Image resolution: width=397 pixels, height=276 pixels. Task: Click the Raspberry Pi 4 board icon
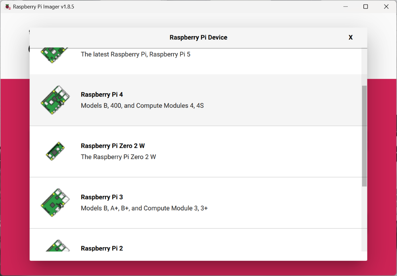[x=55, y=100]
